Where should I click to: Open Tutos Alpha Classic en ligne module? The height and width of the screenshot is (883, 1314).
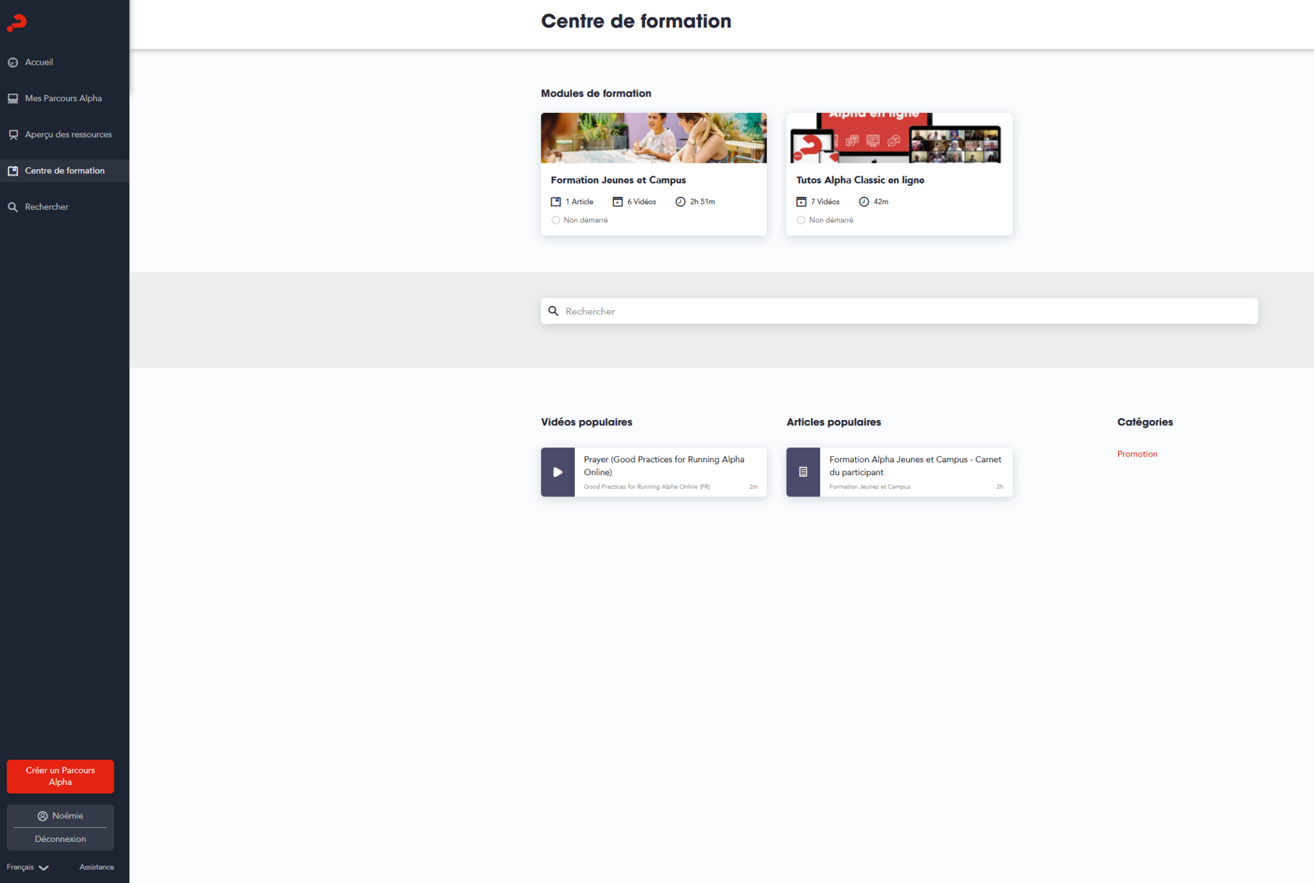(860, 180)
